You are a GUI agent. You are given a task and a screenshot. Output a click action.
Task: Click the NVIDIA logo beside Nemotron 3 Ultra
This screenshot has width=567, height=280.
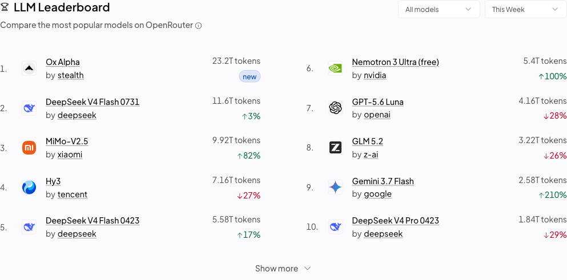point(335,68)
